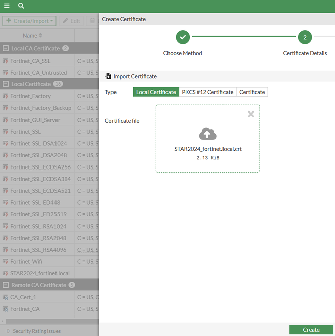Open the hamburger navigation menu

tap(7, 6)
